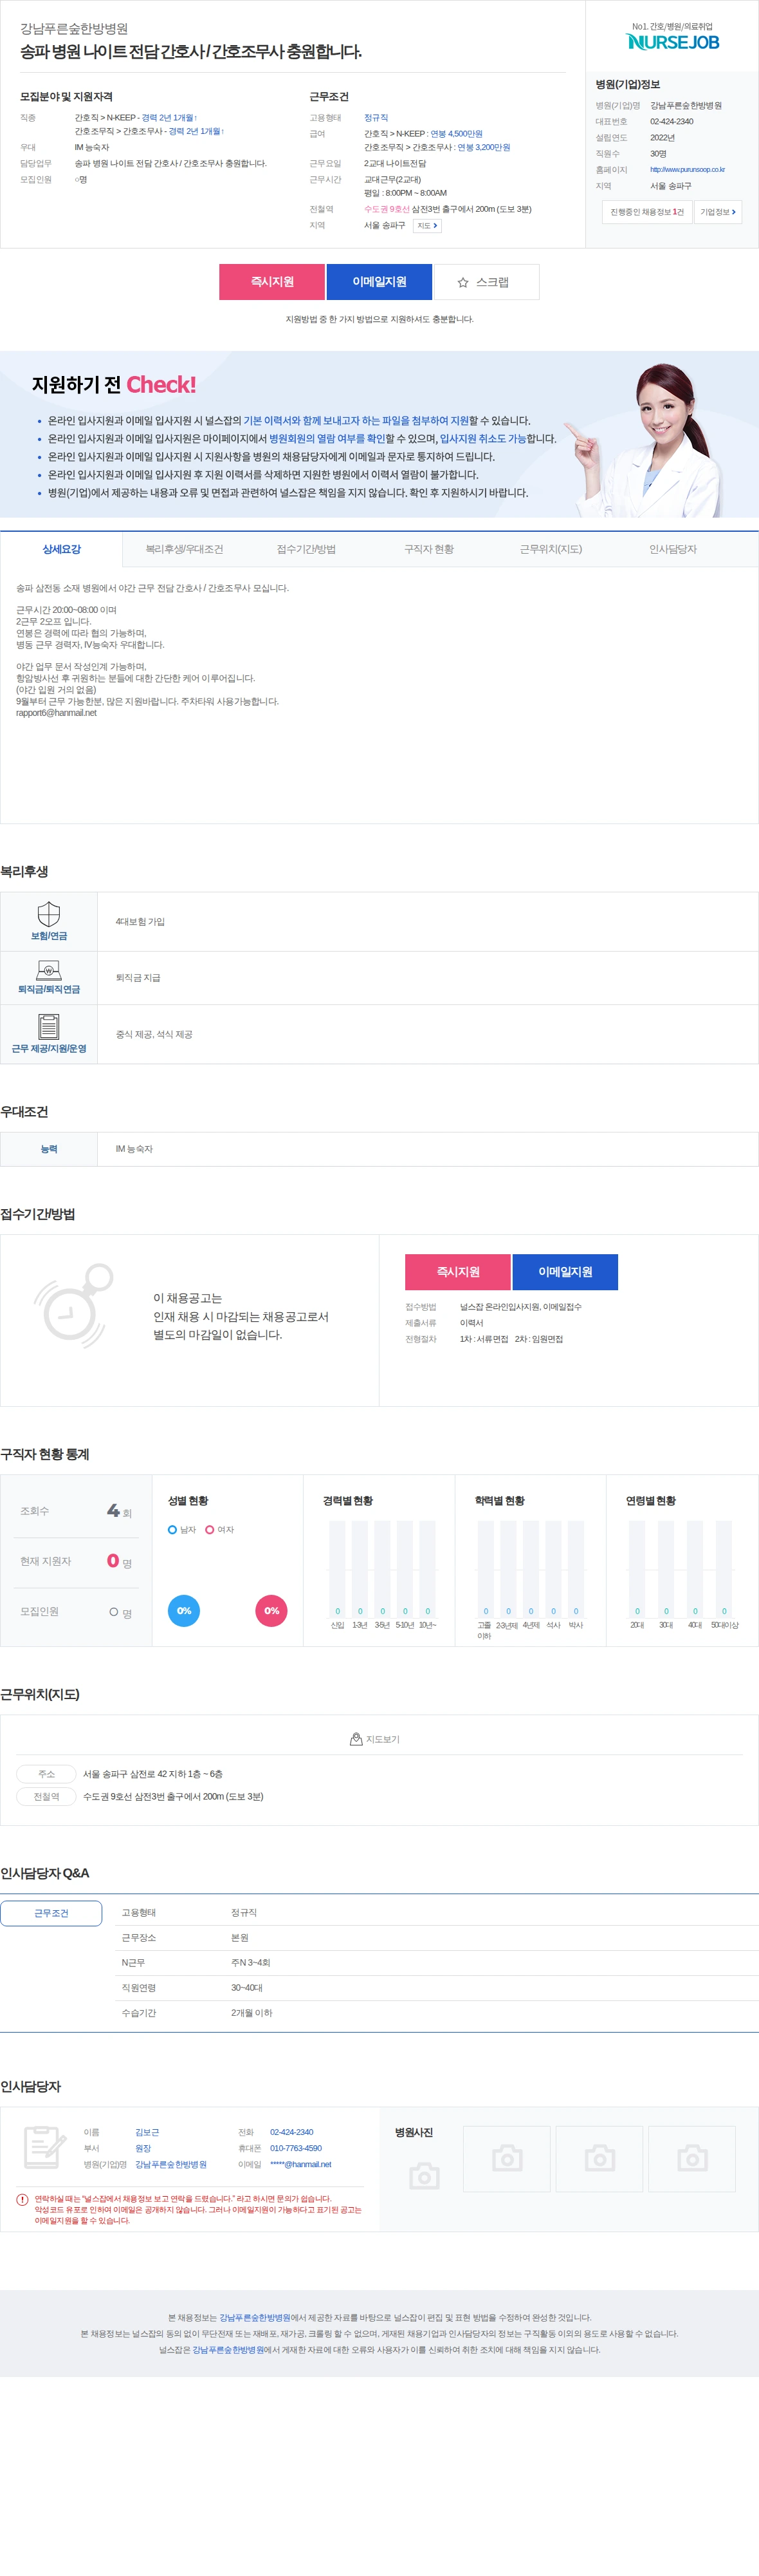Expand 기업정보 chevron button

[x=718, y=212]
